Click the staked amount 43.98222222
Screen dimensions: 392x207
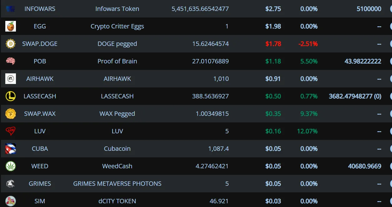[363, 61]
